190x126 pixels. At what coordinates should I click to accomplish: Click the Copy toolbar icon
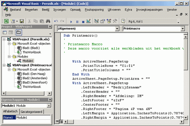pyautogui.click(x=35, y=21)
